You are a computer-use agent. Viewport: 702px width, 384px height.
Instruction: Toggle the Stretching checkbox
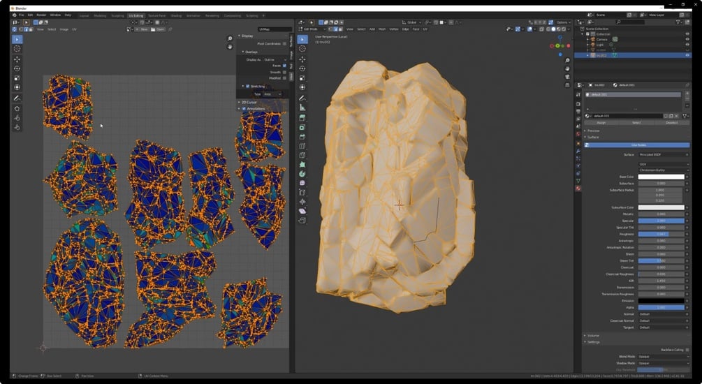247,86
